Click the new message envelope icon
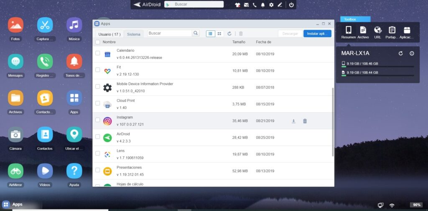The width and height of the screenshot is (428, 211). [246, 5]
